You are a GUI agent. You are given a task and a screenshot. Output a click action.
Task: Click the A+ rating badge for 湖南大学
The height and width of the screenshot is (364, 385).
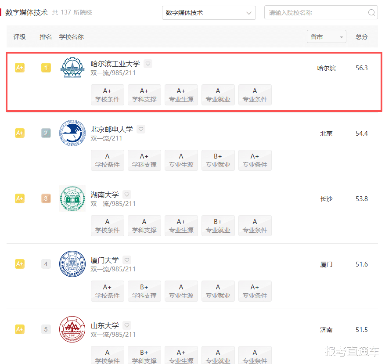[x=20, y=198]
